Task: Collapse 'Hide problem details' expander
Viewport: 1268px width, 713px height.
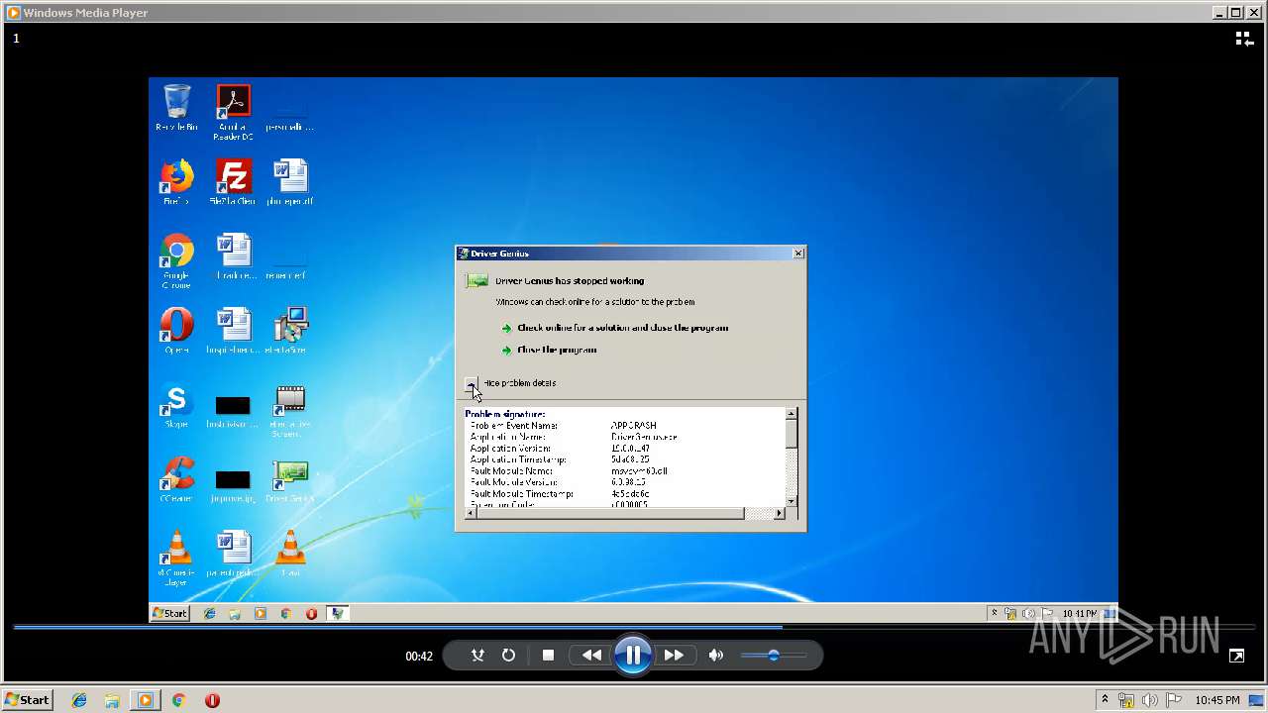Action: pyautogui.click(x=473, y=383)
